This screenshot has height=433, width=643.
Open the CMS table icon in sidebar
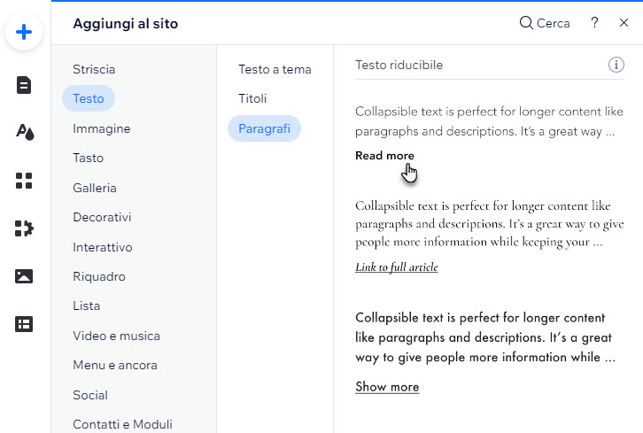click(24, 324)
